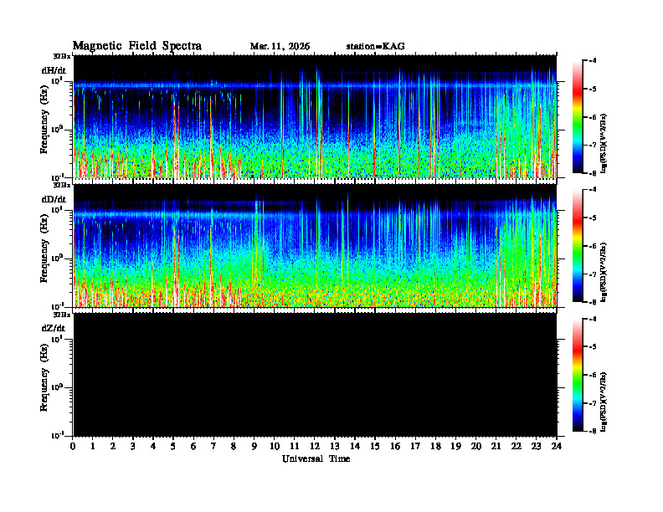Click the "15" hour tick label
The width and height of the screenshot is (663, 512).
tap(375, 447)
